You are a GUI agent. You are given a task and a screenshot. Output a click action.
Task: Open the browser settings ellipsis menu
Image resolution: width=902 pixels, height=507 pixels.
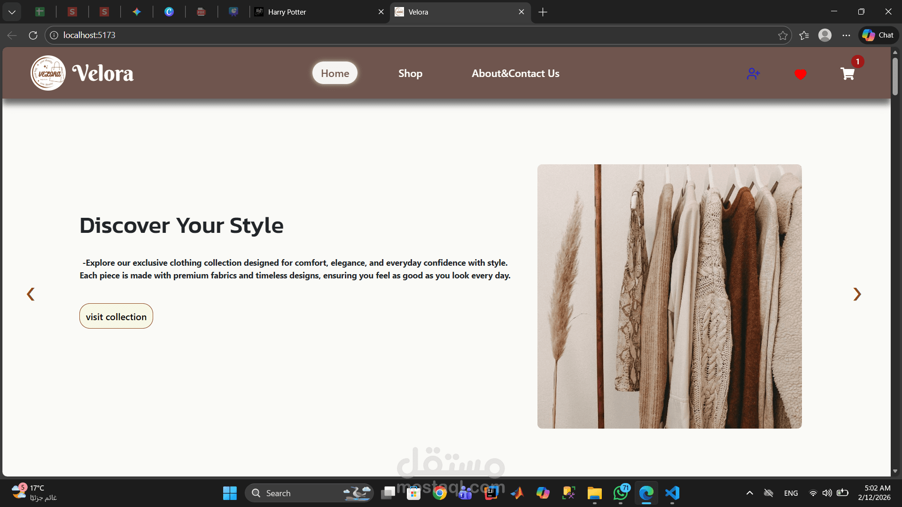pos(847,35)
